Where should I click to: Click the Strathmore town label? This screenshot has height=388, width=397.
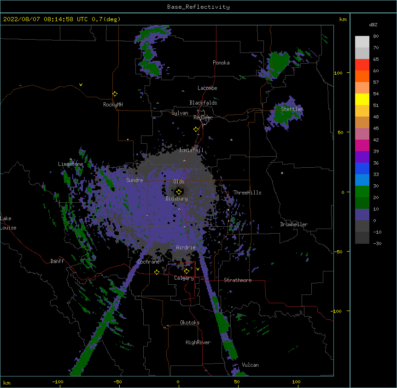238,280
